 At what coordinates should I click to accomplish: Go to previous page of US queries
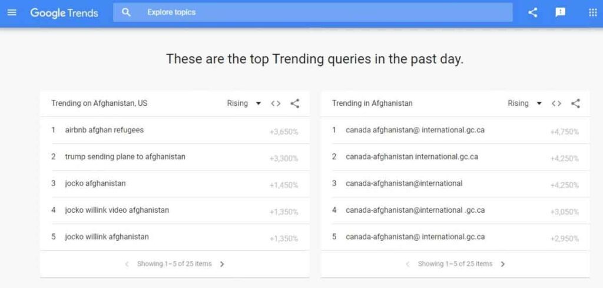(127, 264)
